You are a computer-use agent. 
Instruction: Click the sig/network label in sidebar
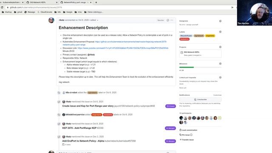(199, 36)
